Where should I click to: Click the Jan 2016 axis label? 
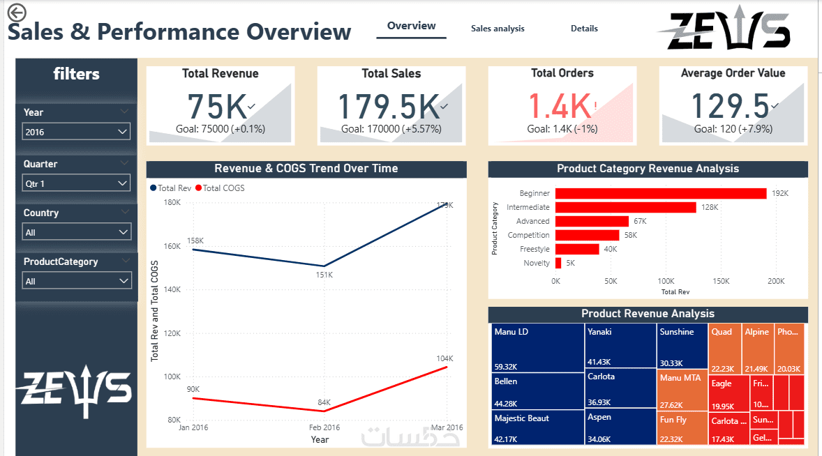(193, 427)
